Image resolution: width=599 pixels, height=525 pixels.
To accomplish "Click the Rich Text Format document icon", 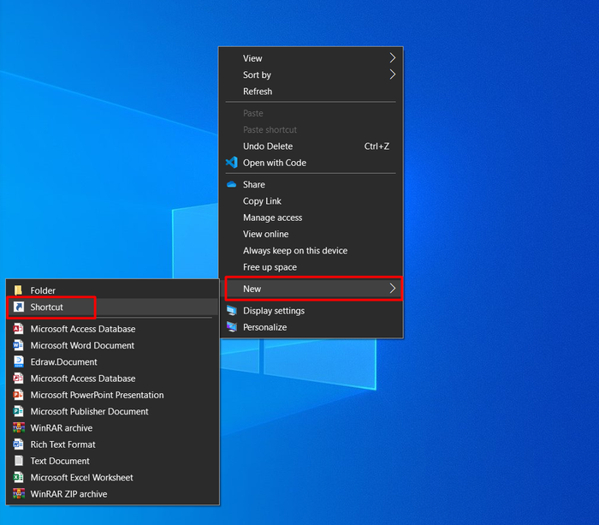I will click(x=18, y=444).
